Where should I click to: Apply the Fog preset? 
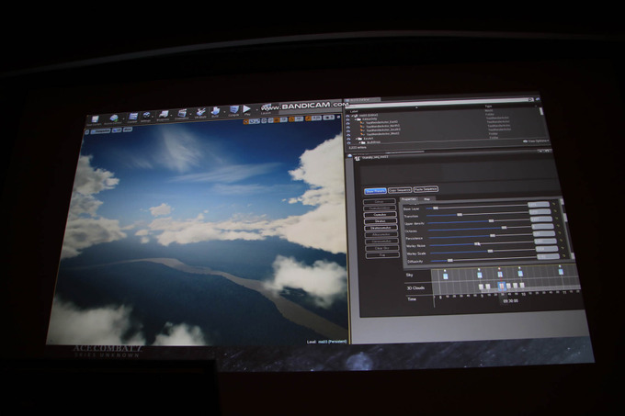coord(382,254)
